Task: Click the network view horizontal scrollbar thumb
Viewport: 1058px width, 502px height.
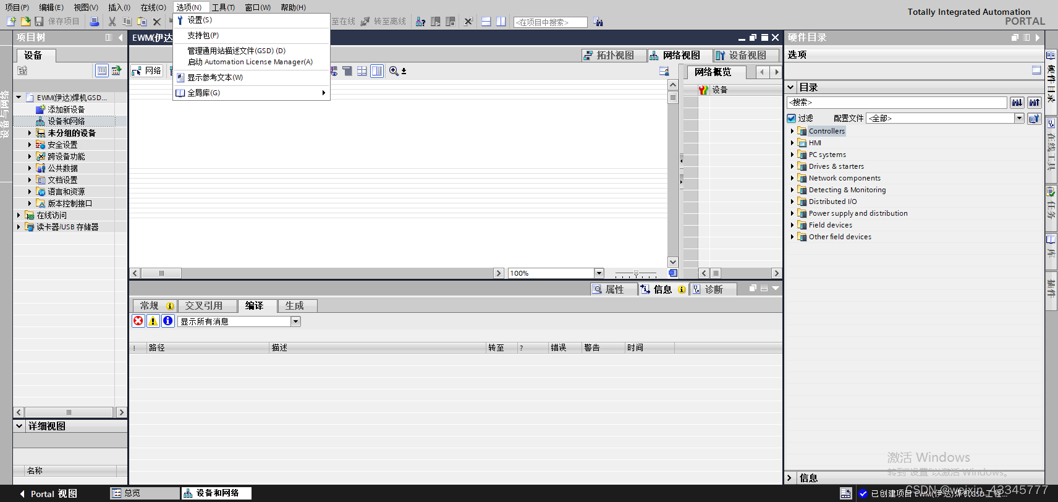Action: coord(161,273)
